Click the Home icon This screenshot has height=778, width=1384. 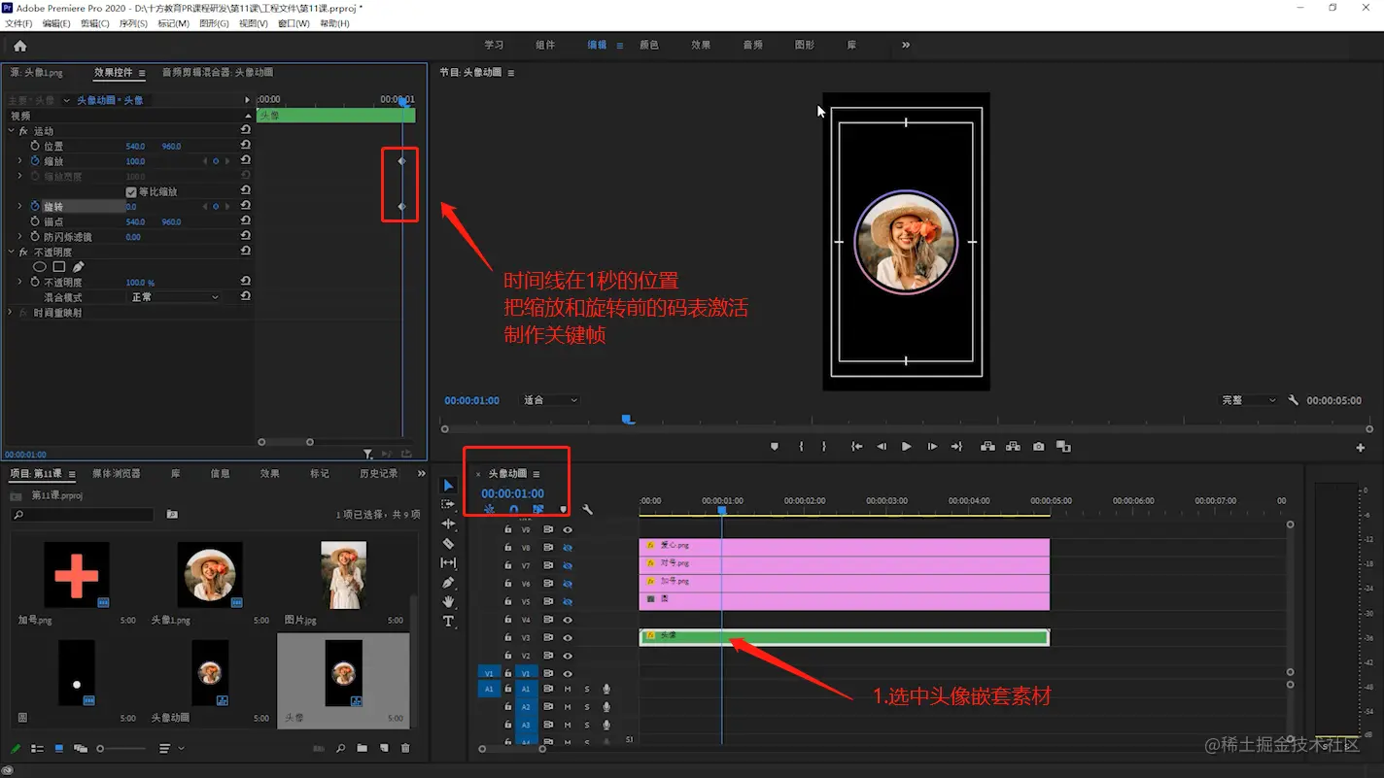20,46
